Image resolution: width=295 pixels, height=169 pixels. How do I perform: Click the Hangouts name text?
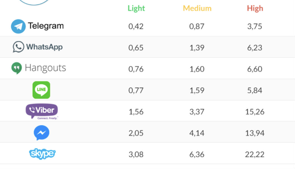(x=45, y=68)
